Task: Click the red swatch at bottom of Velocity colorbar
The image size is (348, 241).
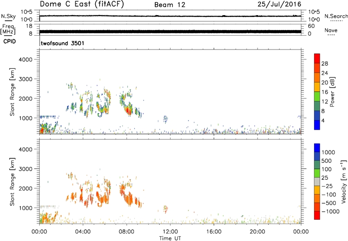Action: pos(317,215)
